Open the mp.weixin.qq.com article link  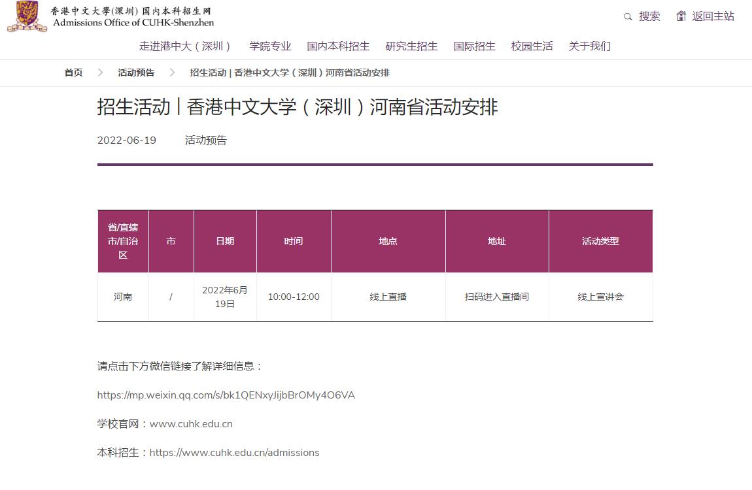click(226, 395)
